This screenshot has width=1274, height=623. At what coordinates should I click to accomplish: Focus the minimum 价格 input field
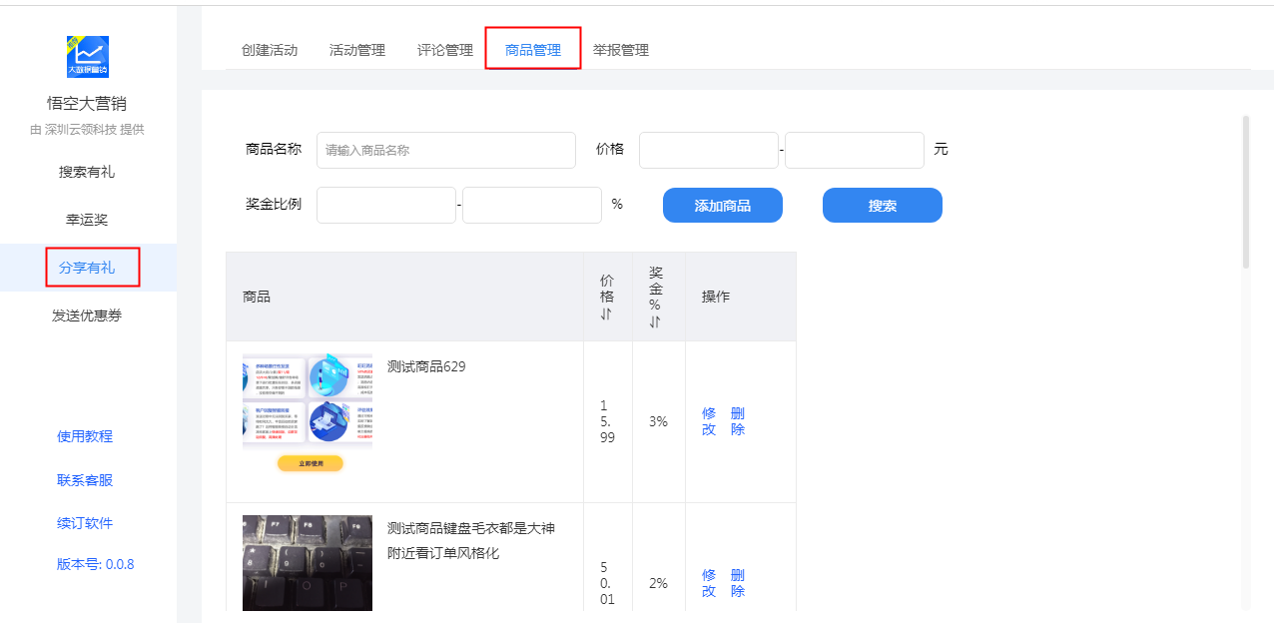(x=709, y=150)
